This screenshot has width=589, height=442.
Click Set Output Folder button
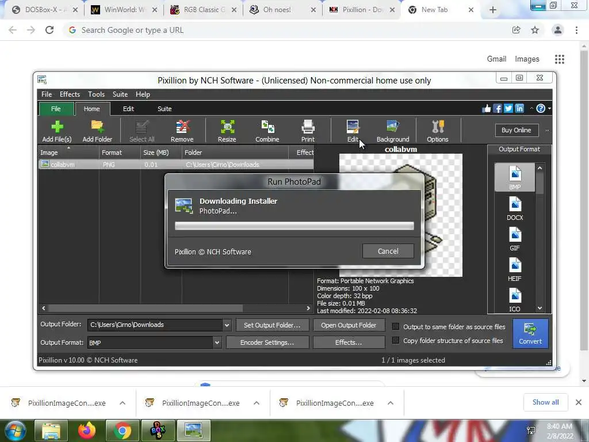tap(272, 325)
